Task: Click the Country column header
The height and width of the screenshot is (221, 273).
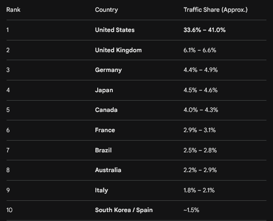Action: pos(106,10)
